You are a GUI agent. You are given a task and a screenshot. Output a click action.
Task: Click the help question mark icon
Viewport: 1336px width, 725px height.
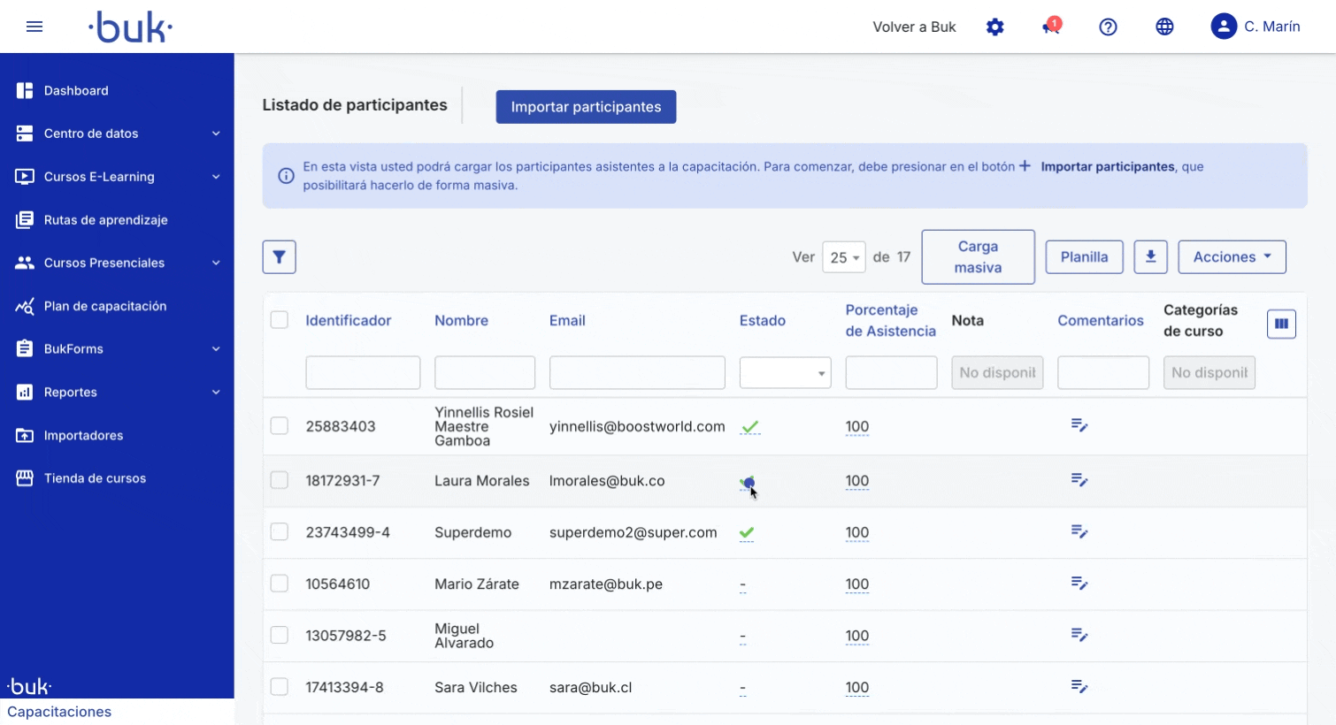point(1108,27)
